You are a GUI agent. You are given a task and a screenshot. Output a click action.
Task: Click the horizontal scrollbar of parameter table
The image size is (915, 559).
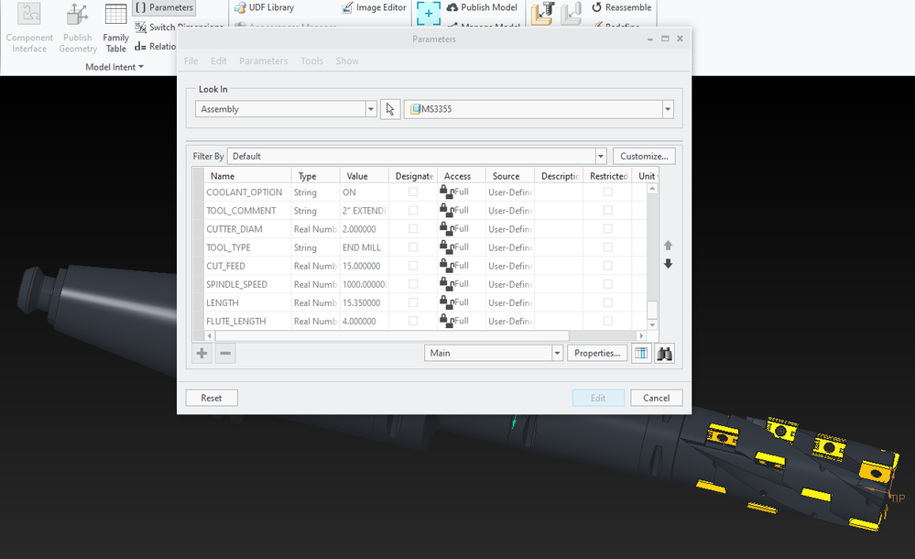392,336
